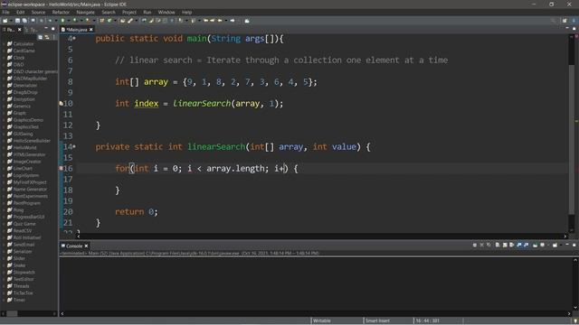Open the Refactor menu

pyautogui.click(x=61, y=12)
